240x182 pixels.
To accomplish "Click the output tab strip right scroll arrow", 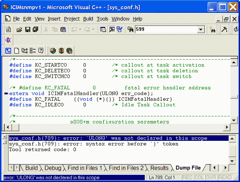I will (x=225, y=168).
